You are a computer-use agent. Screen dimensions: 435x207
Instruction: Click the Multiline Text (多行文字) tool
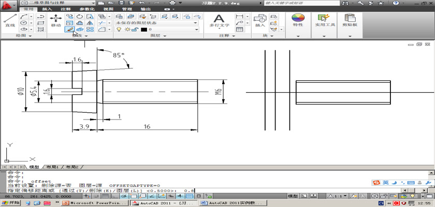pyautogui.click(x=219, y=21)
